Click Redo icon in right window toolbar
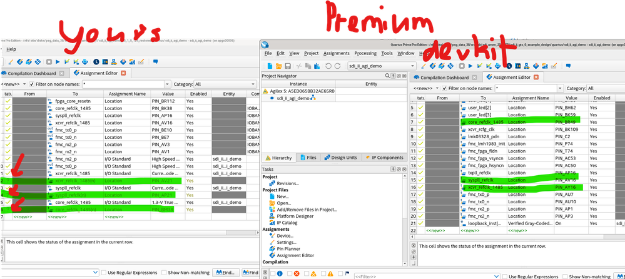 [x=338, y=66]
